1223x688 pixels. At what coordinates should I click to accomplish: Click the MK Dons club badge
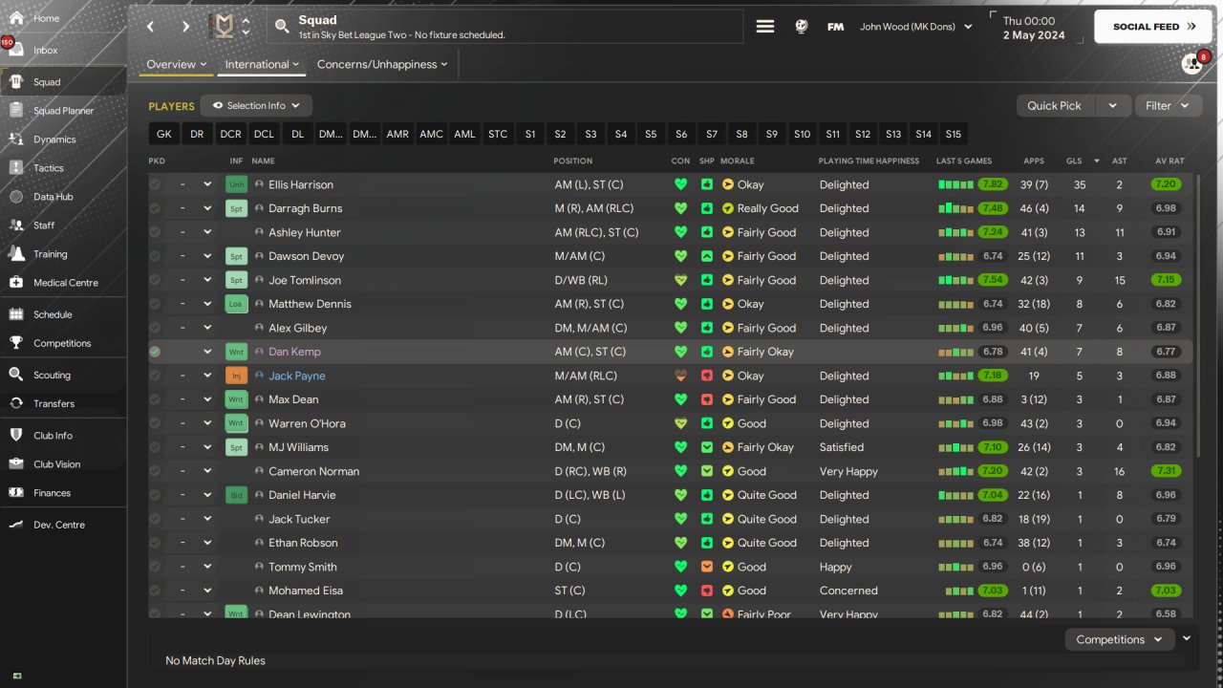(225, 27)
